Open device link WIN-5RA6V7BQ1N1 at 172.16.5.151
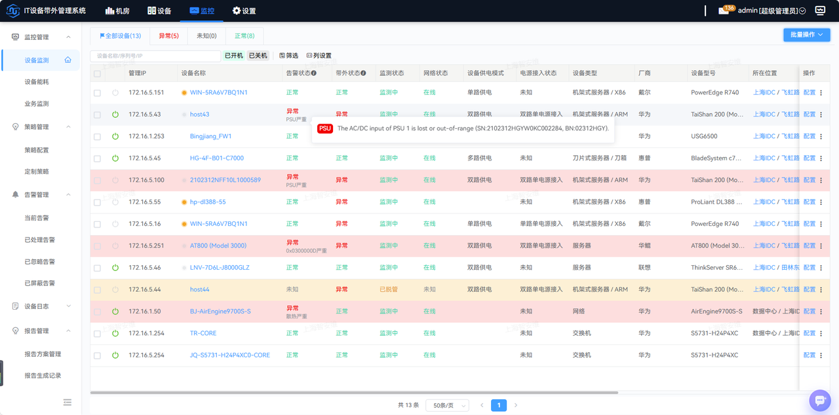Screen dimensions: 839x415 point(218,93)
